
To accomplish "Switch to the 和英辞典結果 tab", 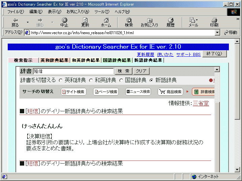I will 86,60.
